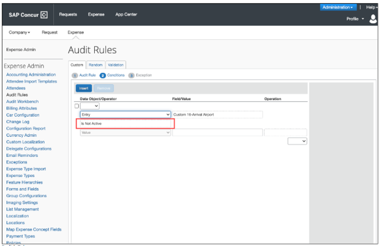Click the user profile avatar icon
380x246 pixels.
pyautogui.click(x=373, y=19)
